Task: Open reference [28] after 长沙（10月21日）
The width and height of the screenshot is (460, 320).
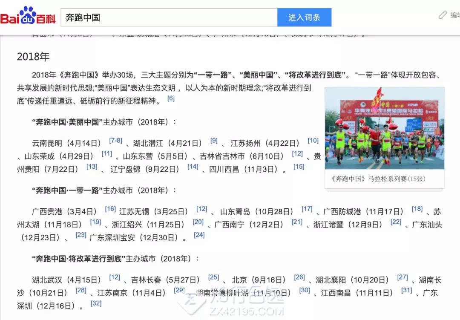Action: pyautogui.click(x=81, y=290)
